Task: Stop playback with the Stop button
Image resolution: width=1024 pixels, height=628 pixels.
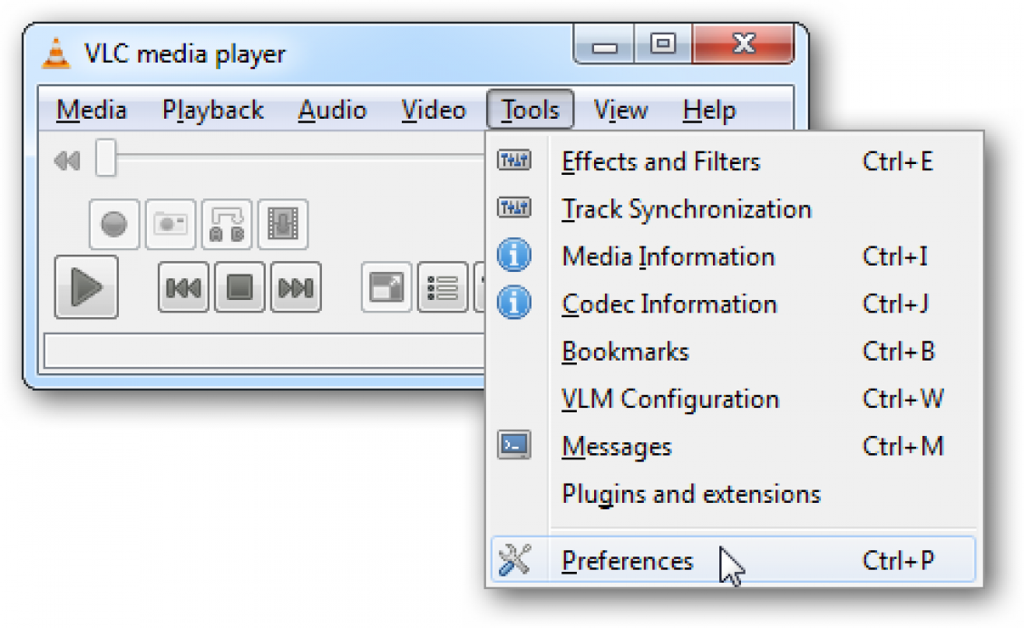Action: coord(239,287)
